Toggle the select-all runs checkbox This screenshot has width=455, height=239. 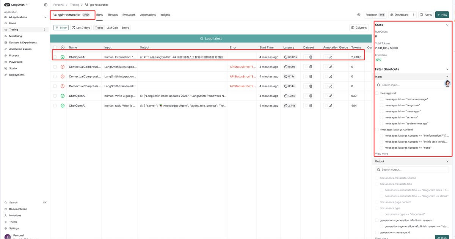[x=55, y=47]
